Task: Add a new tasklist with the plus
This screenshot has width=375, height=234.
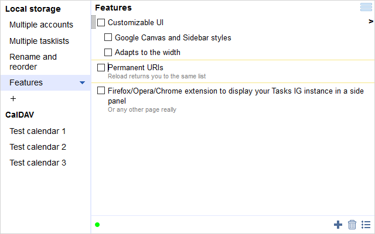Action: [13, 99]
